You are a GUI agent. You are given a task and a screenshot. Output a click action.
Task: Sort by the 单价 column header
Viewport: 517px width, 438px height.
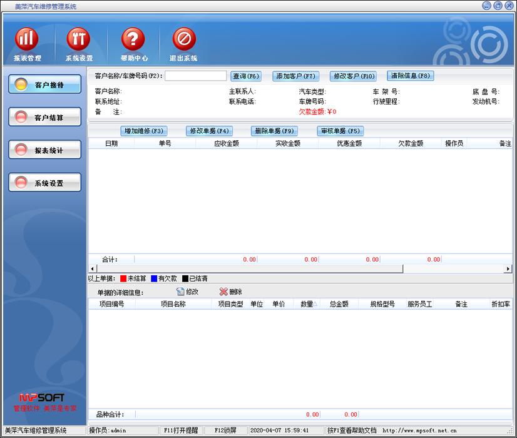pyautogui.click(x=279, y=304)
